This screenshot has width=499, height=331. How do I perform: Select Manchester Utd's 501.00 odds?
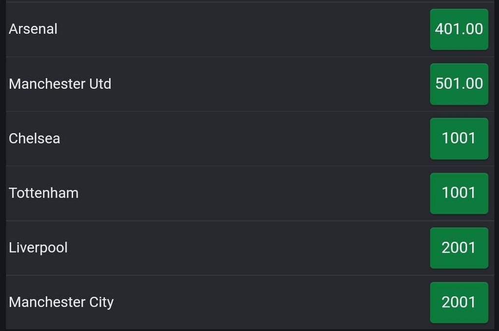point(459,84)
